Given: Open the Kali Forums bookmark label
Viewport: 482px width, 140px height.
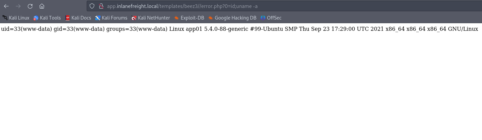Looking at the screenshot, I should click(x=114, y=18).
